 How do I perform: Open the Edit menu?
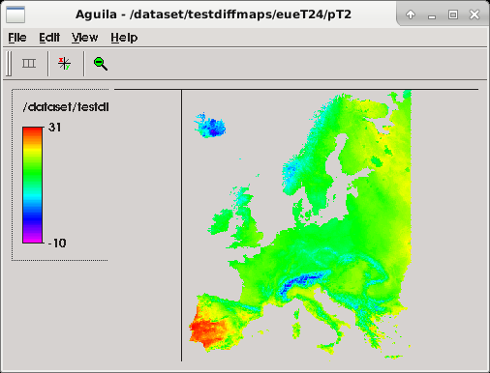(49, 38)
